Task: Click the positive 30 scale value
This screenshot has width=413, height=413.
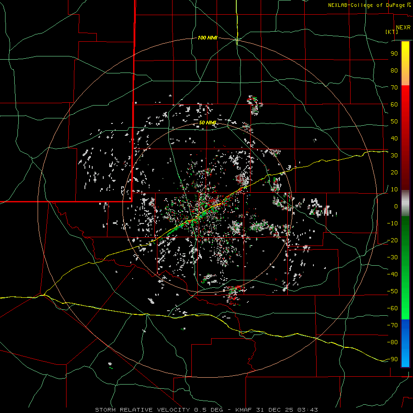Action: pyautogui.click(x=394, y=156)
